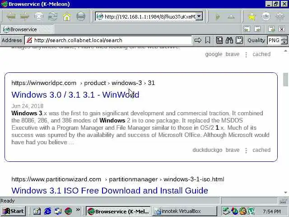Launch K-Meleon from Quick Launch icon
Screen dimensions: 289x217
68,211
